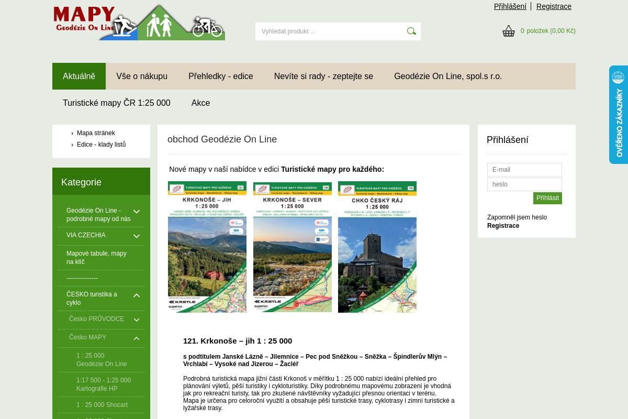Click the Krkonoše – sever map cover
This screenshot has width=628, height=419.
[x=293, y=247]
